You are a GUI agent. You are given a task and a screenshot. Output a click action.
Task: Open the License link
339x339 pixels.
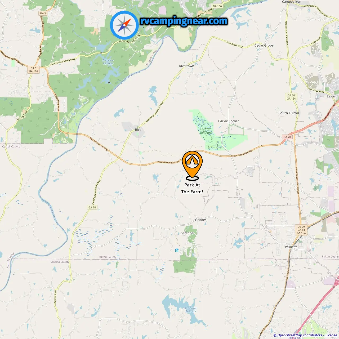click(x=331, y=335)
